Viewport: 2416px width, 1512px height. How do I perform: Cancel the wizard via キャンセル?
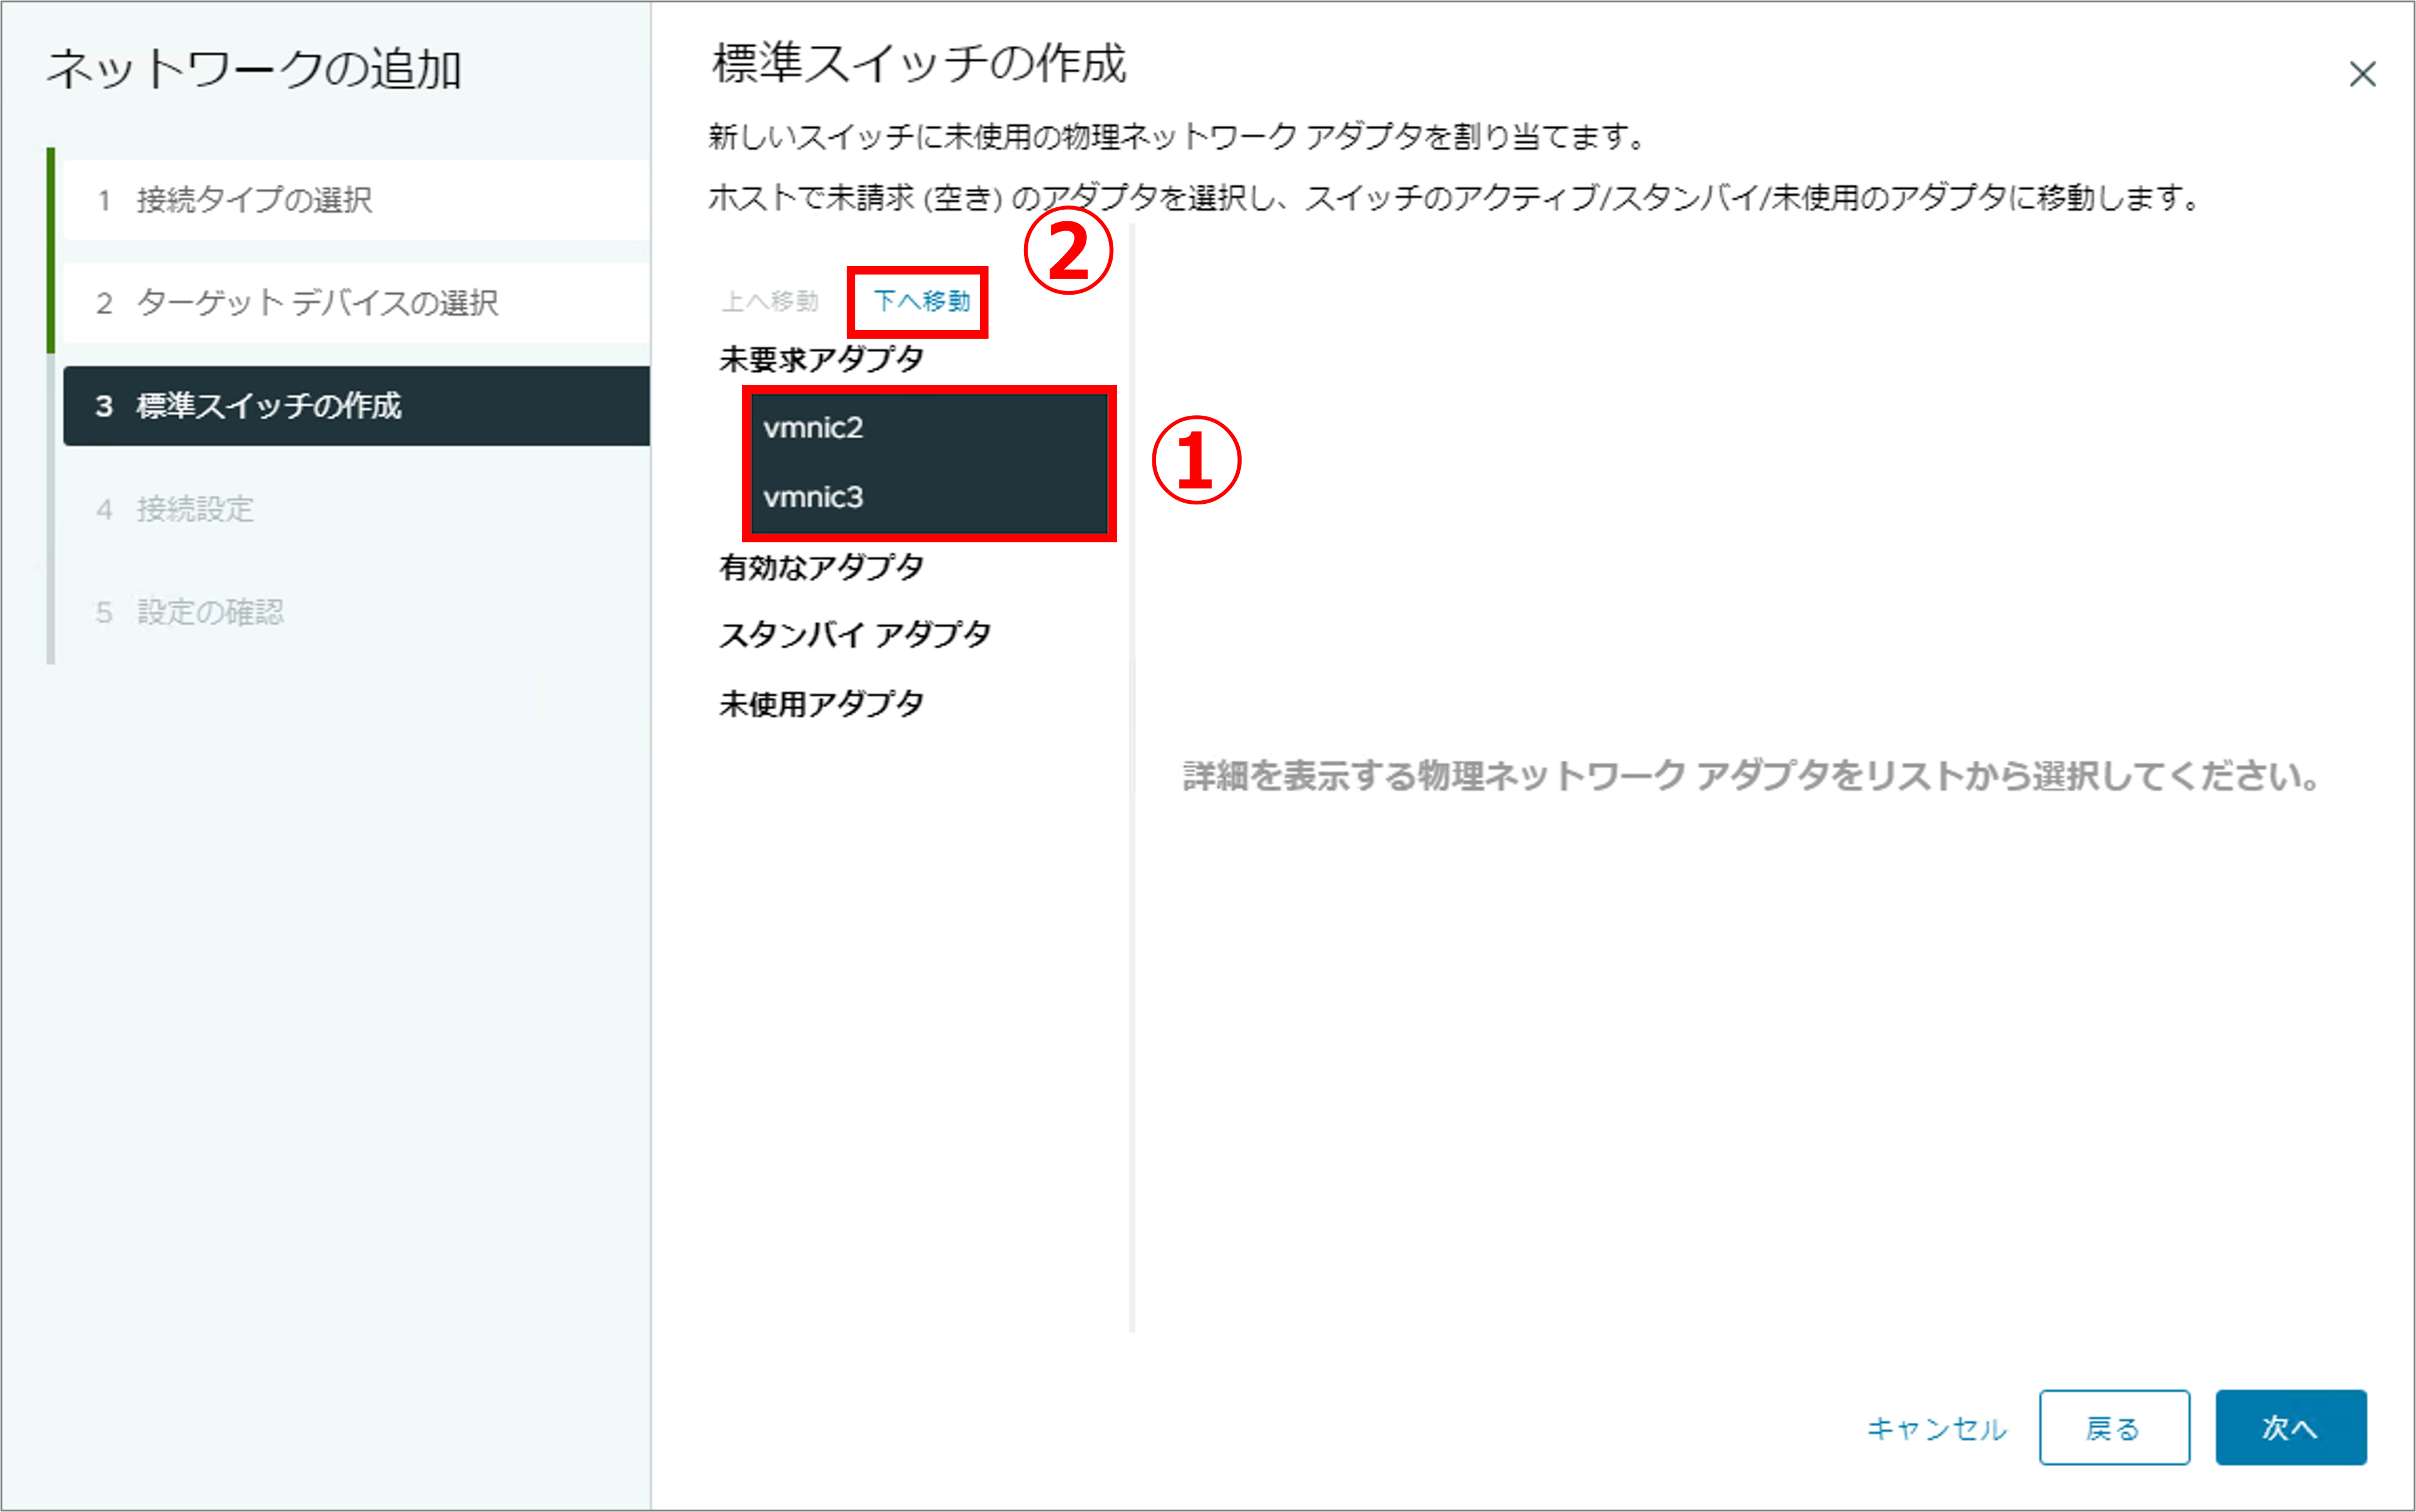(1936, 1428)
